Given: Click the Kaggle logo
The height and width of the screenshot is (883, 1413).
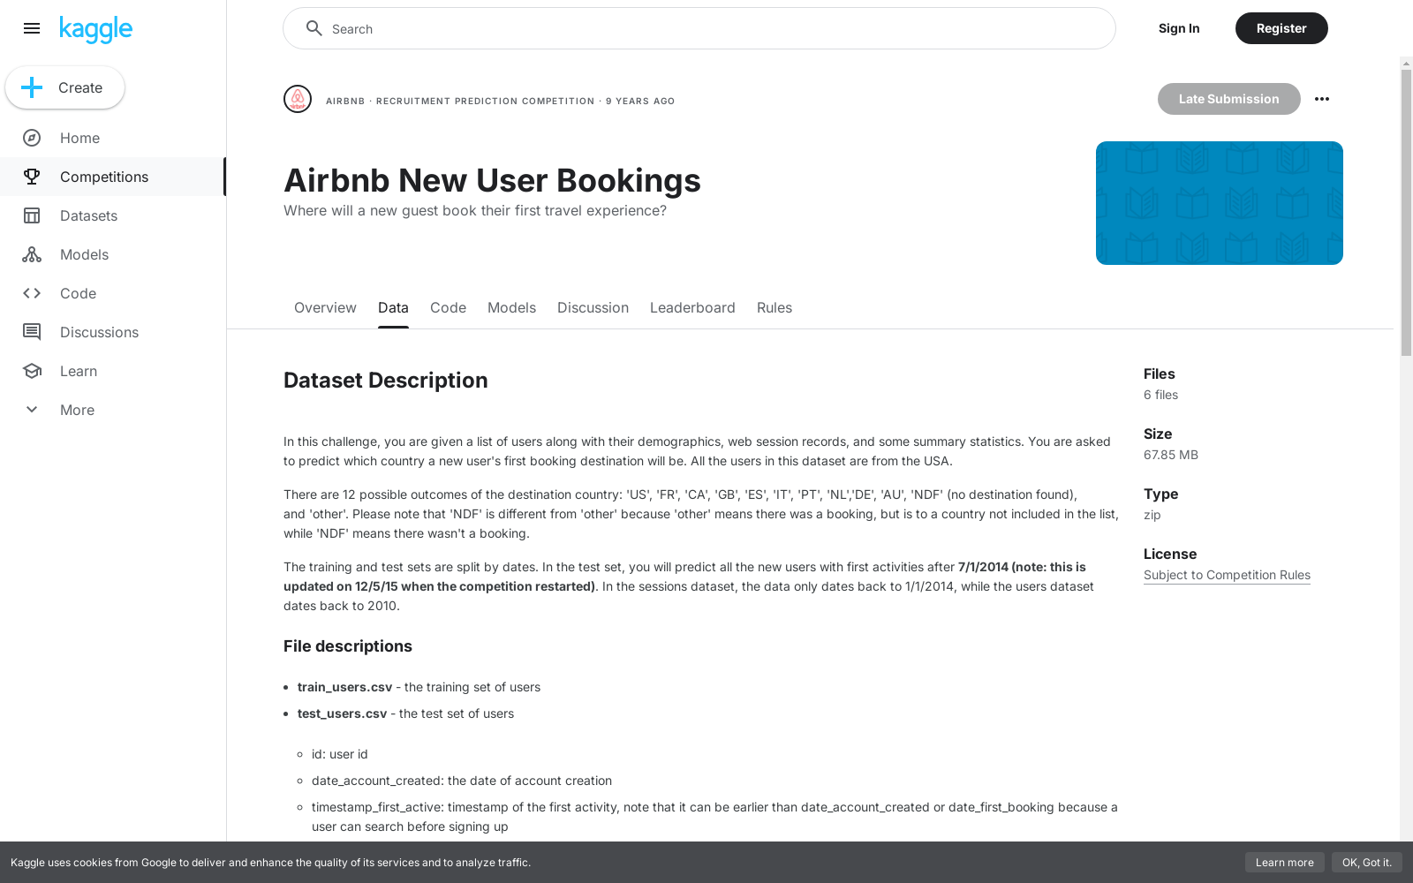Looking at the screenshot, I should [x=95, y=29].
